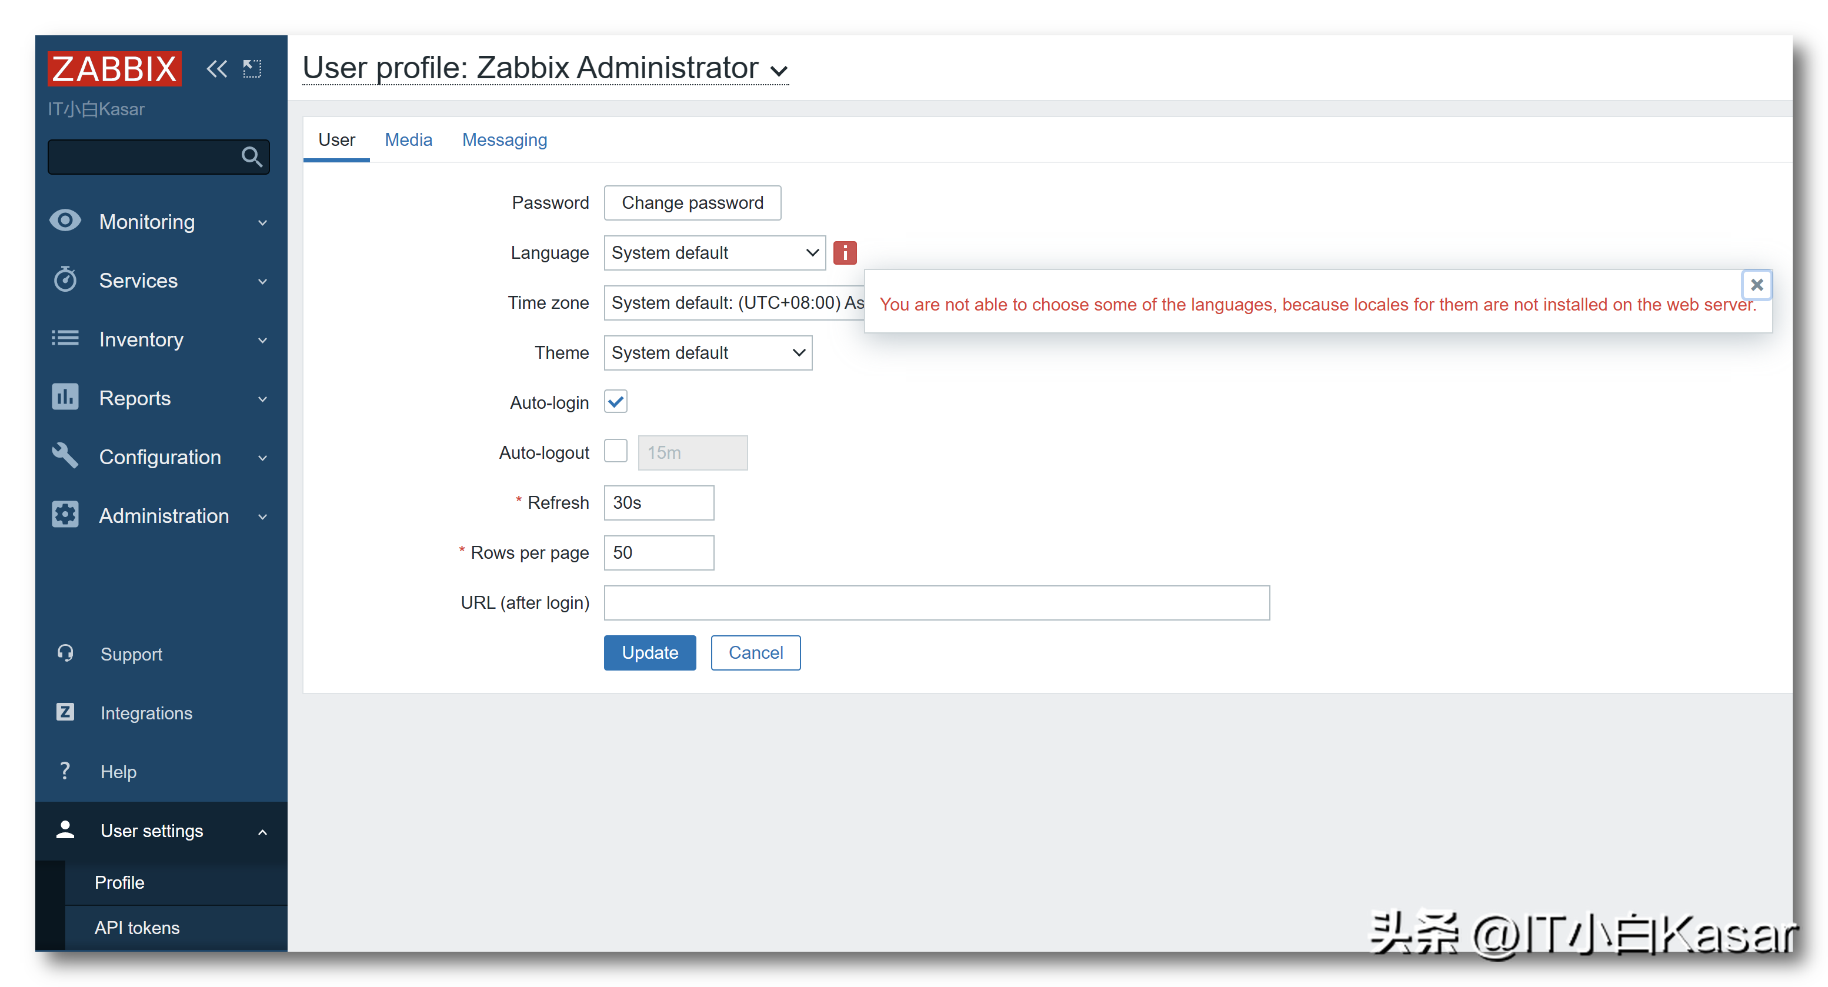Screen dimensions: 1828x987
Task: Click the Administration gear icon
Action: click(65, 515)
